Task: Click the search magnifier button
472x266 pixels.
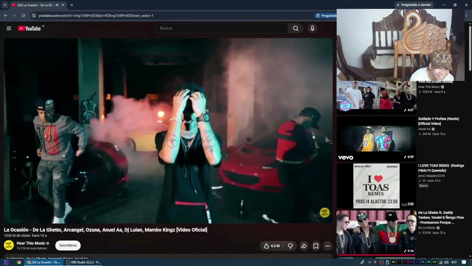Action: [x=296, y=28]
